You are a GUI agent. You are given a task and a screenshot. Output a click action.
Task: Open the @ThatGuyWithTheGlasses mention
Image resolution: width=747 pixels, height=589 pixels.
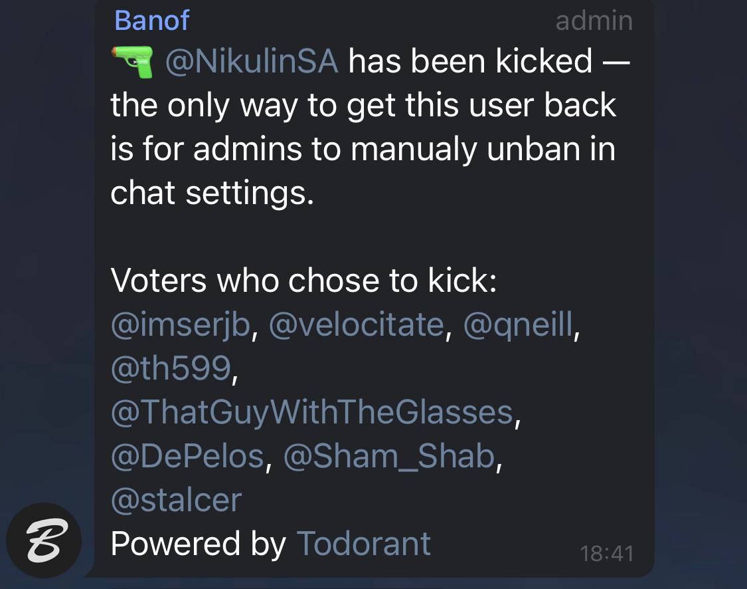tap(312, 413)
